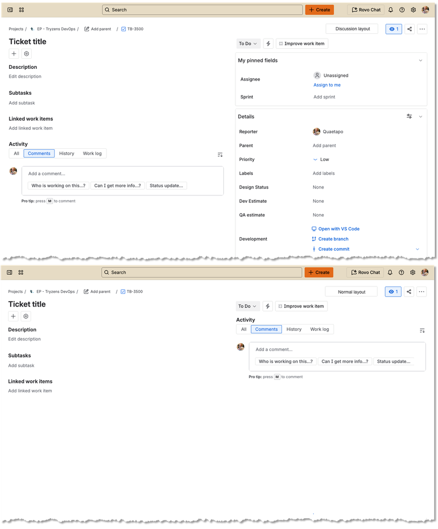Click the Assign to me link
Screen dimensions: 438x529
click(x=327, y=85)
